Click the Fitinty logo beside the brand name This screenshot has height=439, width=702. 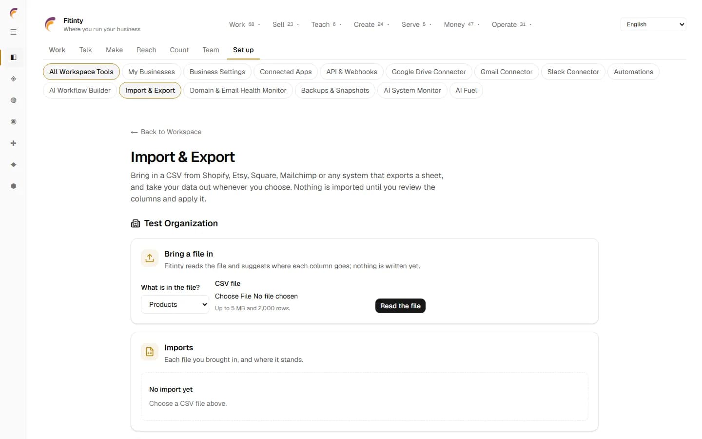tap(51, 24)
